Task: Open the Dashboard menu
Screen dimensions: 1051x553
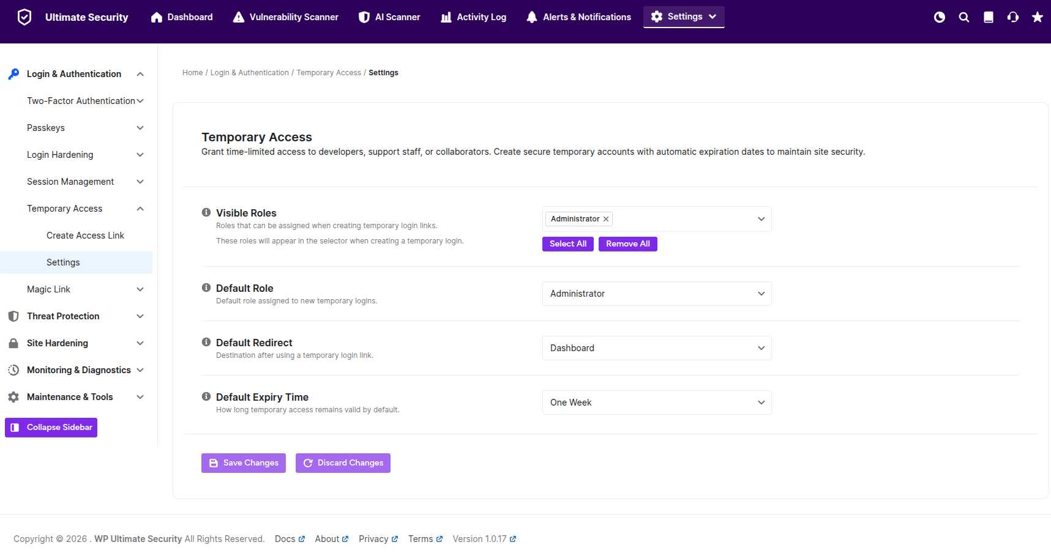Action: pos(182,17)
